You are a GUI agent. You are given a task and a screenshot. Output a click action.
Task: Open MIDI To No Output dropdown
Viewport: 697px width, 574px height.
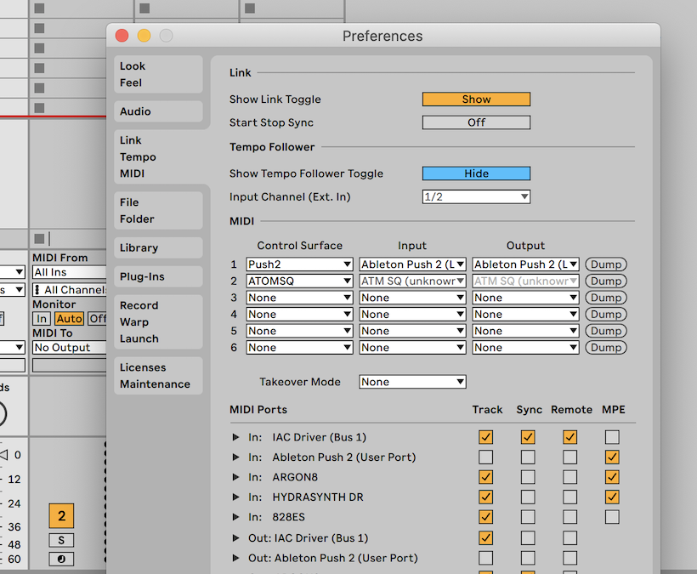point(70,347)
